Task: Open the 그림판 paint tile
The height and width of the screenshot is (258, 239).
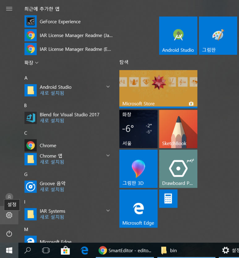Action: 218,36
